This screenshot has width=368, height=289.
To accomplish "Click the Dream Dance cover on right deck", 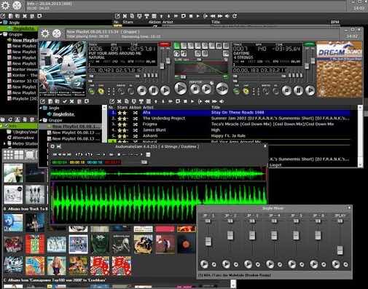I will pyautogui.click(x=339, y=69).
